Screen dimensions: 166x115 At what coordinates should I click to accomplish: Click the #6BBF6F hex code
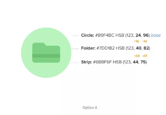(103, 62)
